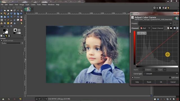Open the unit dropdown in status bar
The width and height of the screenshot is (180, 101).
click(x=38, y=99)
